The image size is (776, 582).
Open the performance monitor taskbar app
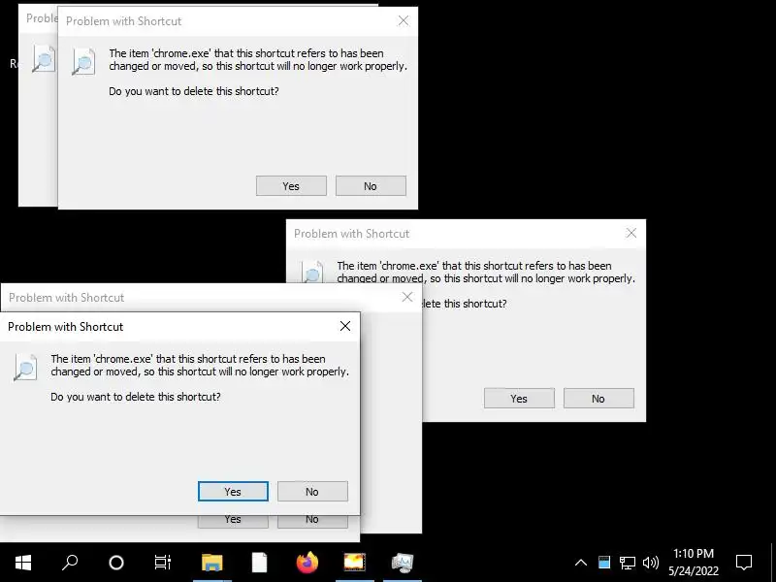(x=403, y=563)
